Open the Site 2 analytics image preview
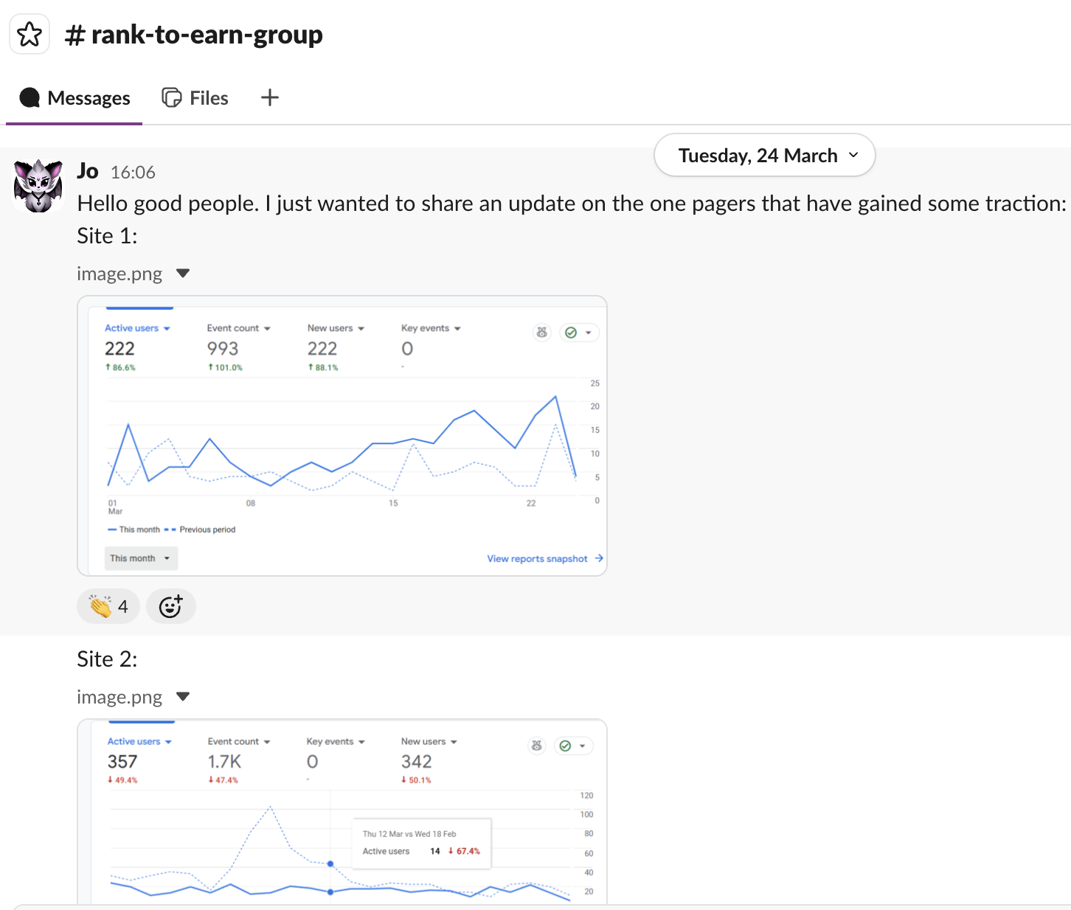Viewport: 1071px width, 910px height. [342, 811]
